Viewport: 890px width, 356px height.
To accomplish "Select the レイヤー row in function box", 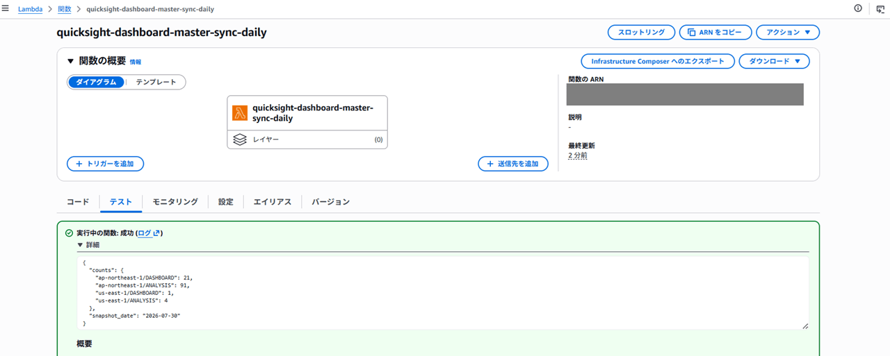I will pos(307,139).
